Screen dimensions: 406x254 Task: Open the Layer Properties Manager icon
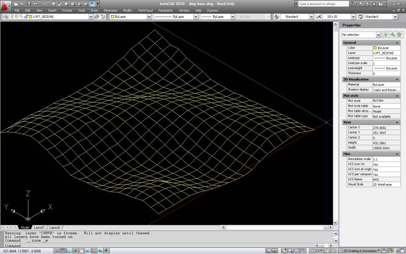(5, 17)
